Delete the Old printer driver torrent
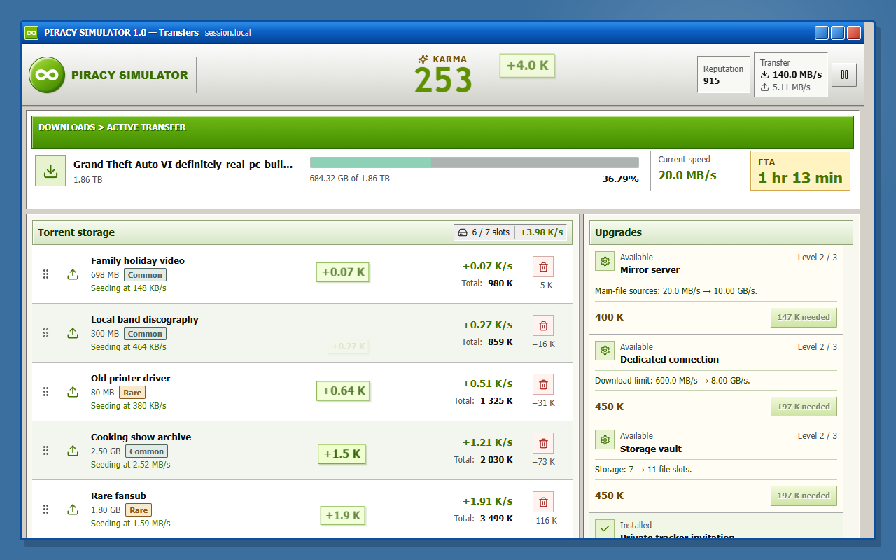 click(x=543, y=384)
